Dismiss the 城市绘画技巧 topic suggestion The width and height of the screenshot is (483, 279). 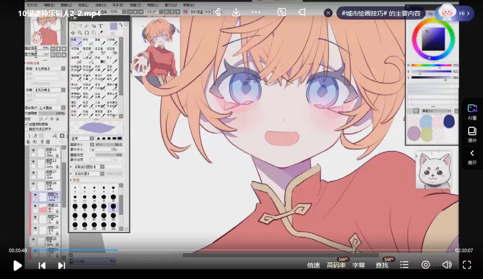click(x=328, y=13)
